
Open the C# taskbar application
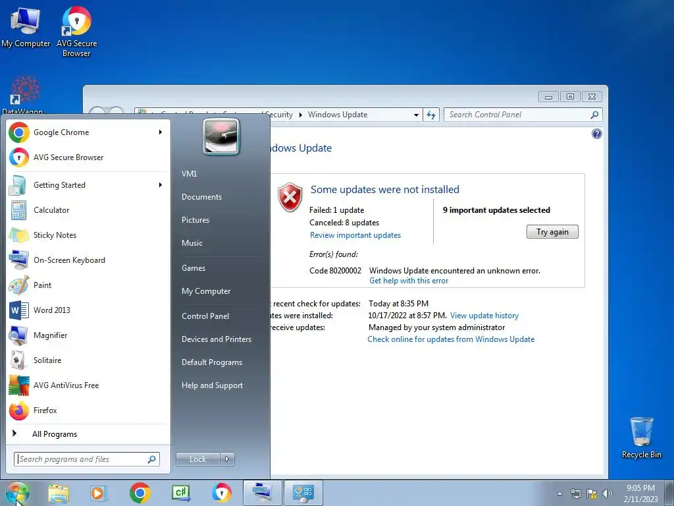(x=180, y=493)
